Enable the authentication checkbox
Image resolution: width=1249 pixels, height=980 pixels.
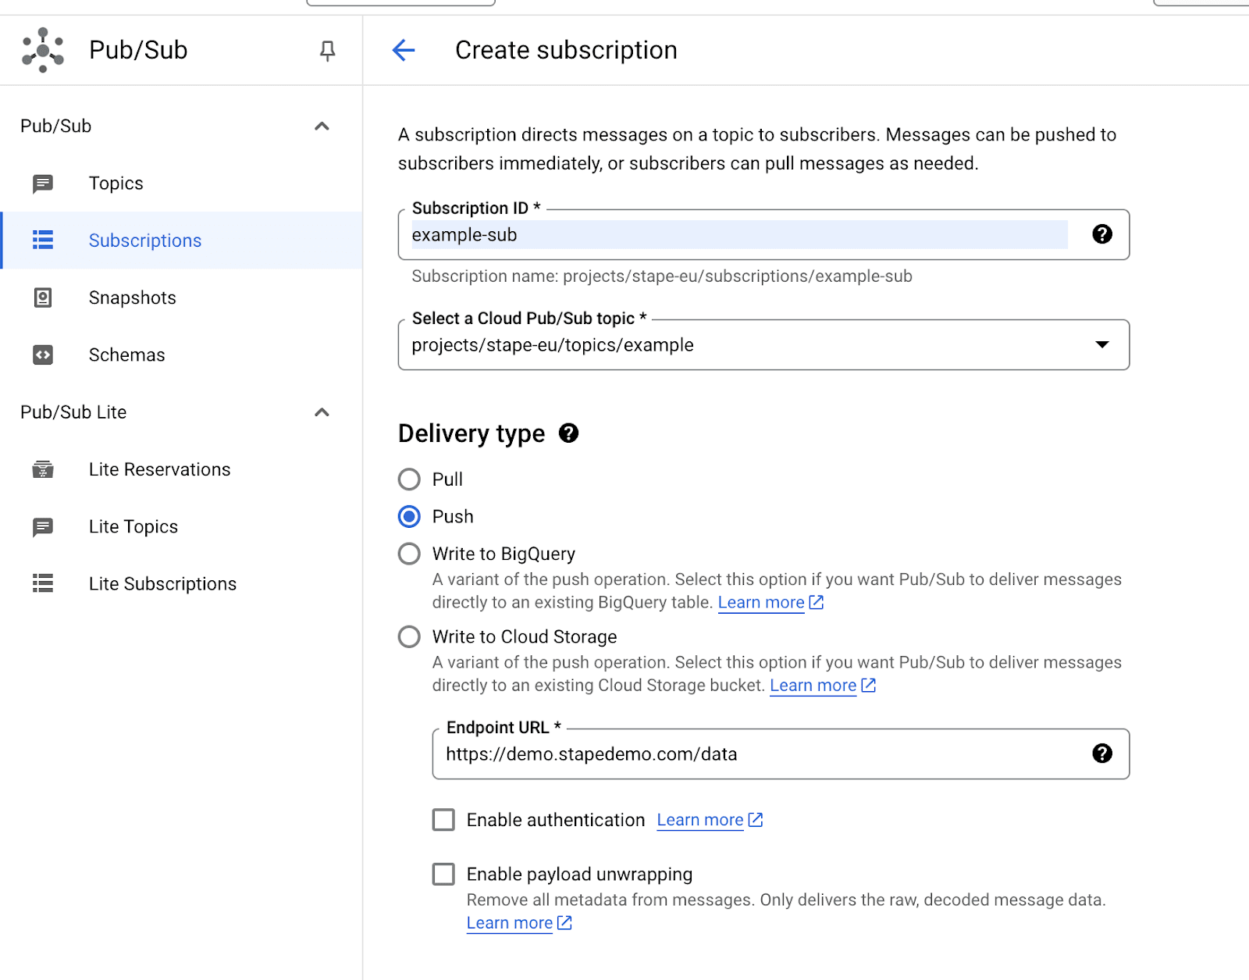pyautogui.click(x=443, y=820)
